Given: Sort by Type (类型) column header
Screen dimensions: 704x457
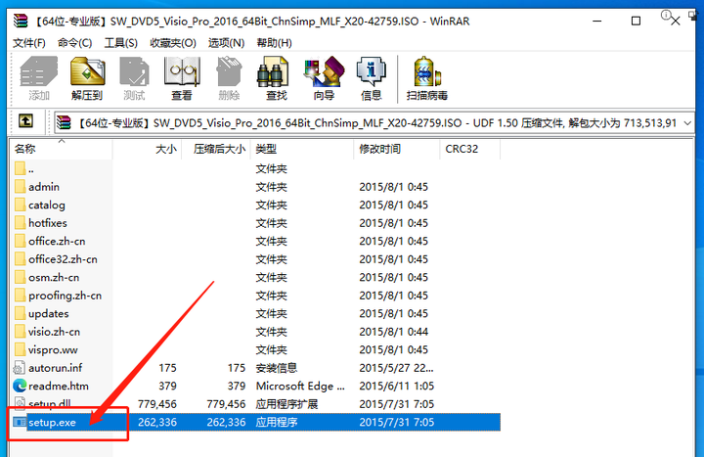Looking at the screenshot, I should [x=302, y=149].
